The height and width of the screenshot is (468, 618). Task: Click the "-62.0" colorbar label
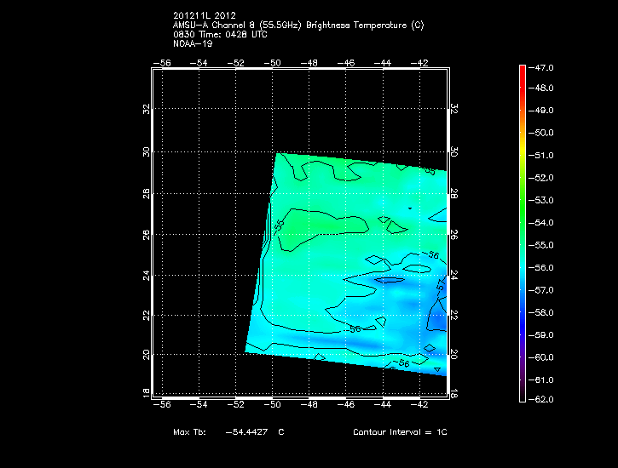tap(544, 400)
